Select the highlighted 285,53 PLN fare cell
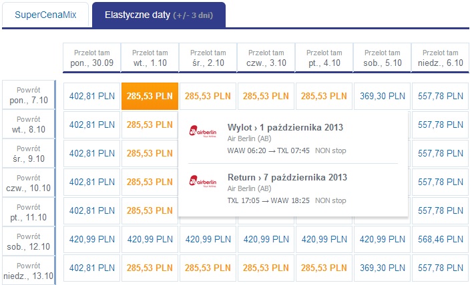This screenshot has width=472, height=285. click(x=150, y=96)
